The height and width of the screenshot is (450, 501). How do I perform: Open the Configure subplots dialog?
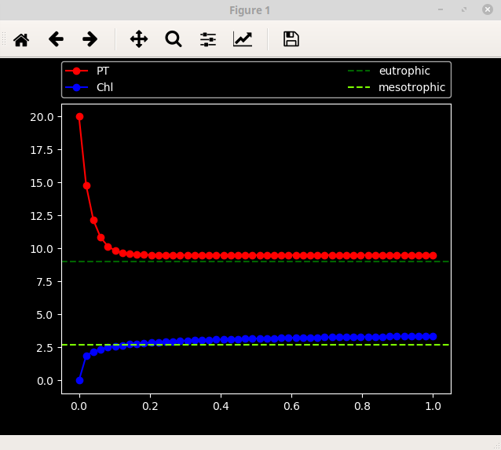point(208,39)
